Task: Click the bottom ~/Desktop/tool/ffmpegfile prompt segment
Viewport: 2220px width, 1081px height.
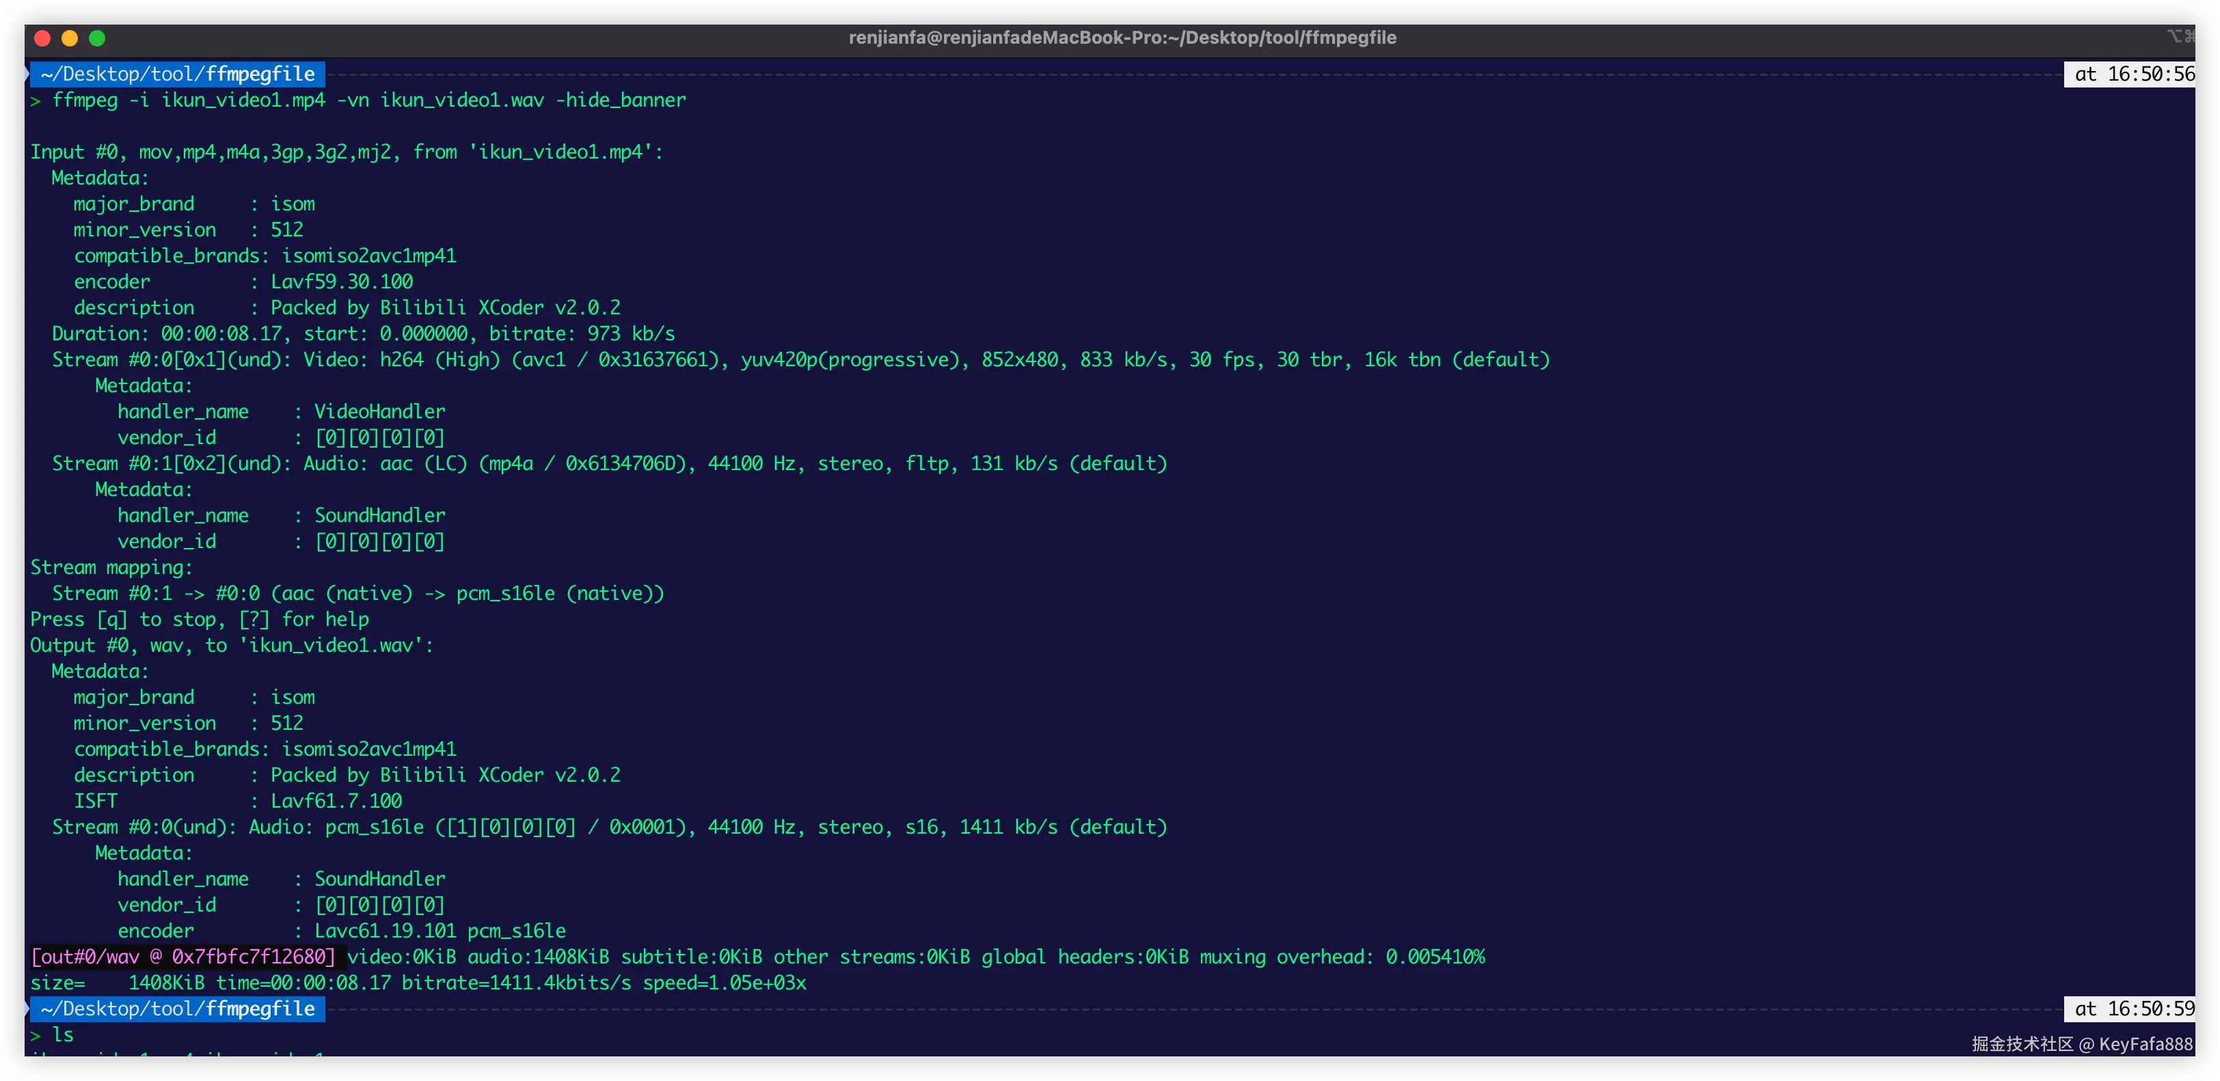Action: point(178,1009)
